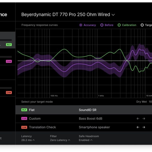
Task: Go to next Smartphone speaker preset
Action: [144, 127]
